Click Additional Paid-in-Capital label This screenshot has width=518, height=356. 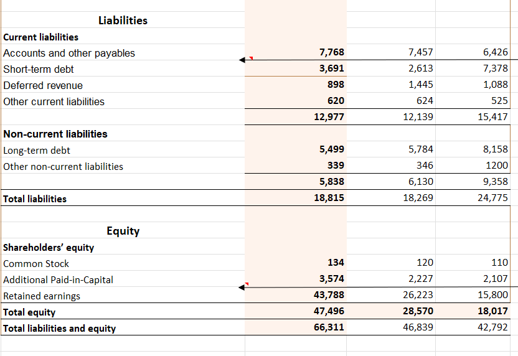[x=58, y=279]
